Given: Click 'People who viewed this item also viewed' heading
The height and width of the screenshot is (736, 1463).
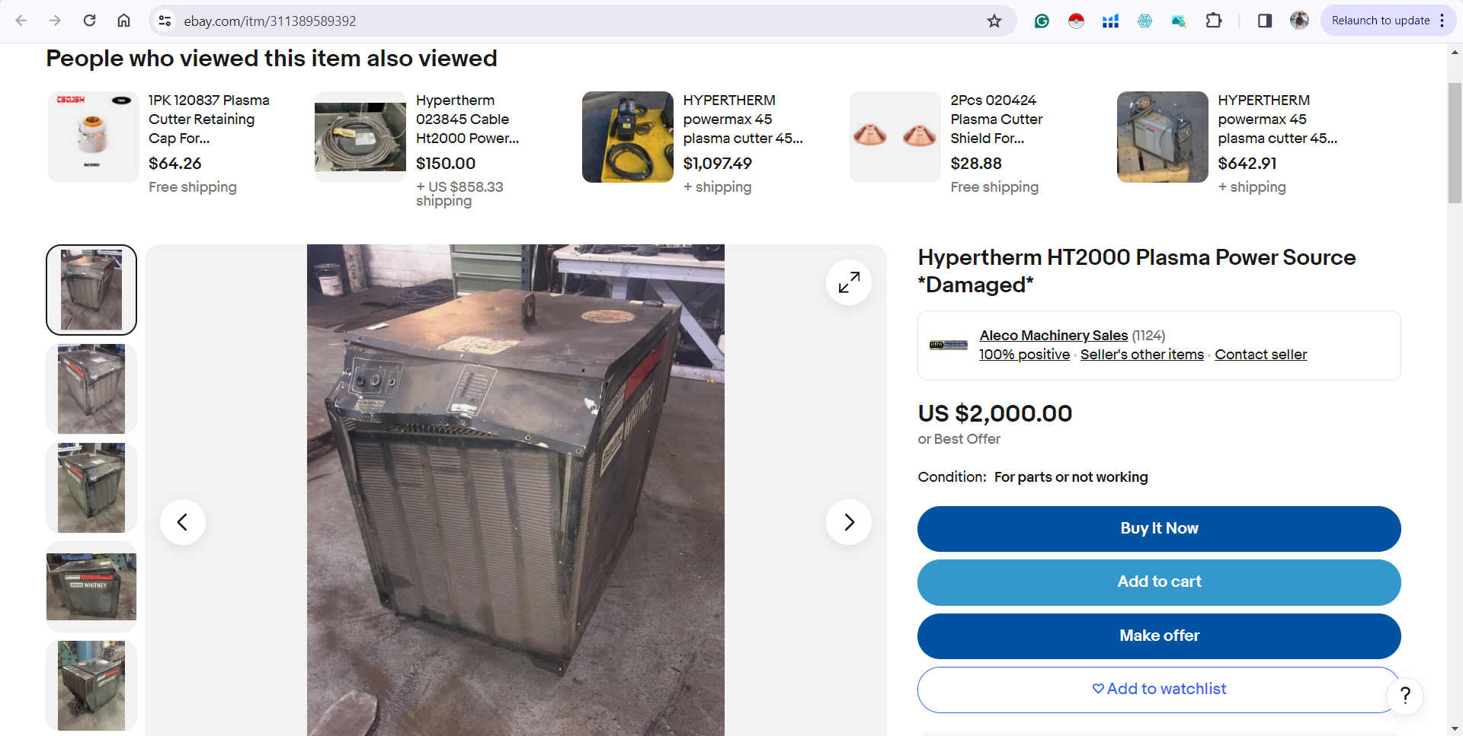Looking at the screenshot, I should (271, 59).
